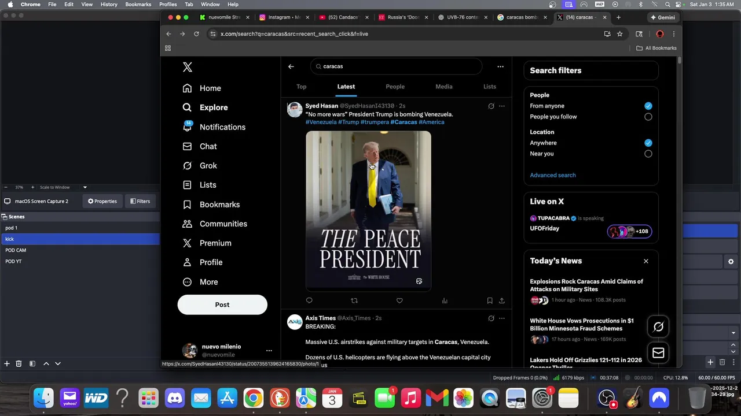Select 'From anyone' people filter
The height and width of the screenshot is (416, 741).
pos(648,106)
